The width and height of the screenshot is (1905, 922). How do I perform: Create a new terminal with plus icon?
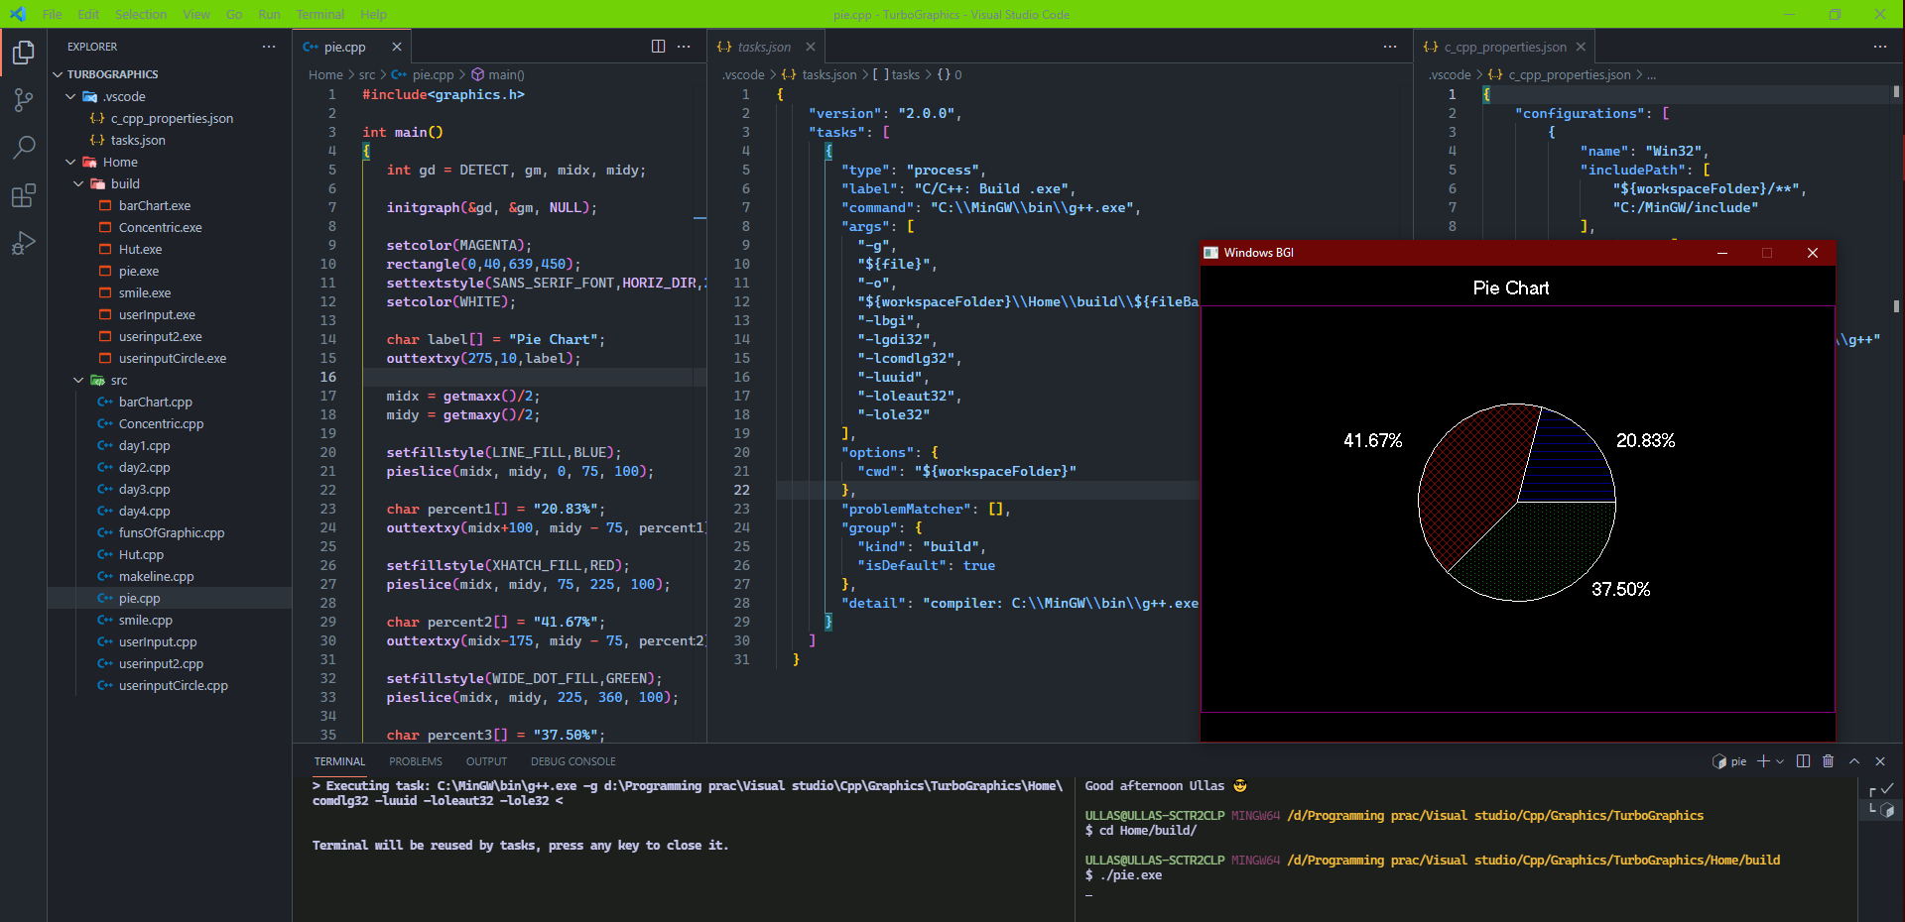(1763, 761)
